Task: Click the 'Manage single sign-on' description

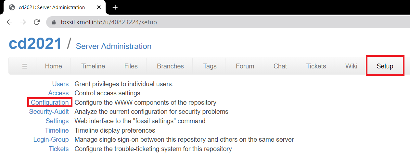Action: pos(184,139)
